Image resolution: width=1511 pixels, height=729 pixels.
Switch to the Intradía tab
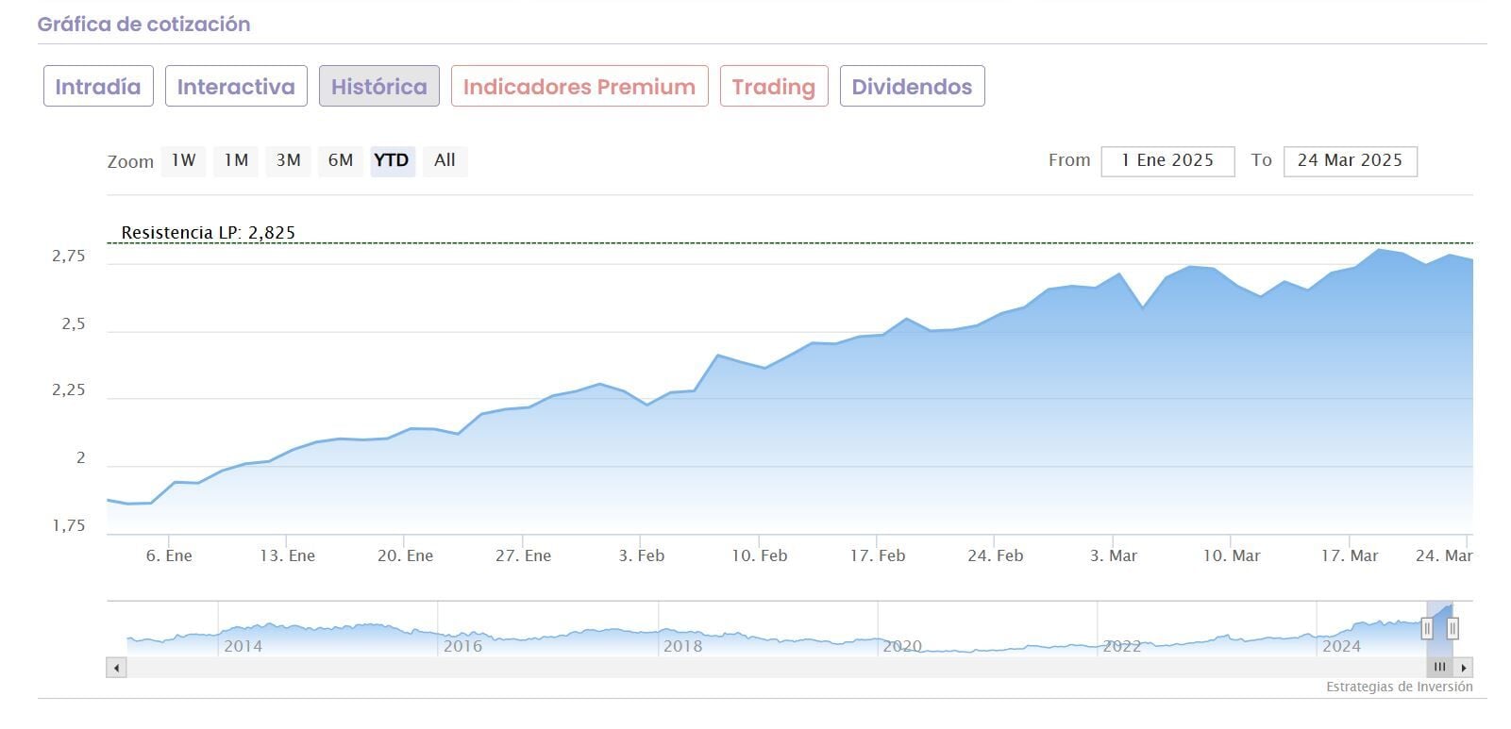click(98, 87)
